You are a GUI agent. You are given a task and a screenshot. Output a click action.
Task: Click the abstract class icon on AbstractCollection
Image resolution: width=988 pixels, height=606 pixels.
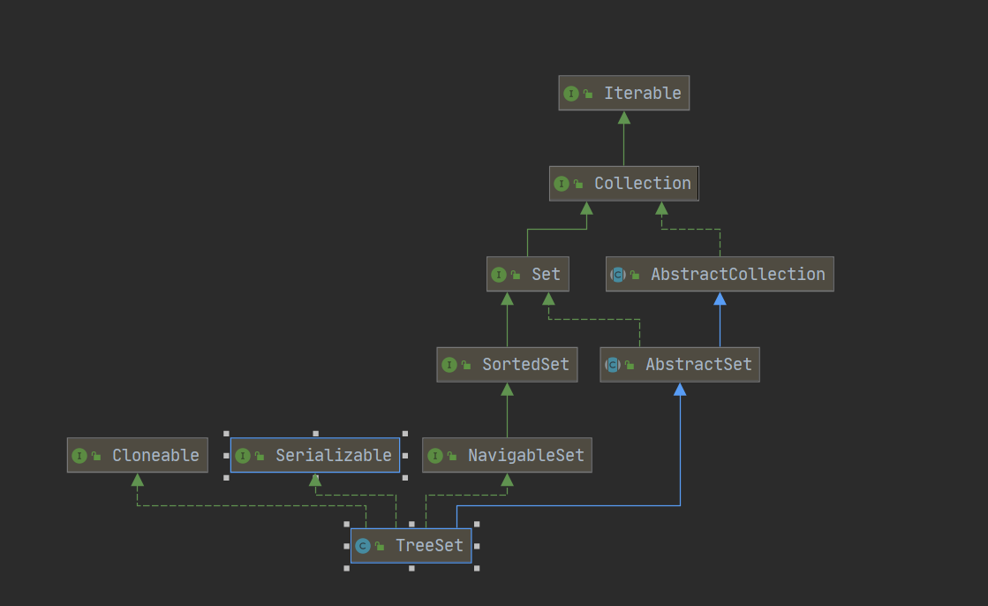coord(618,275)
